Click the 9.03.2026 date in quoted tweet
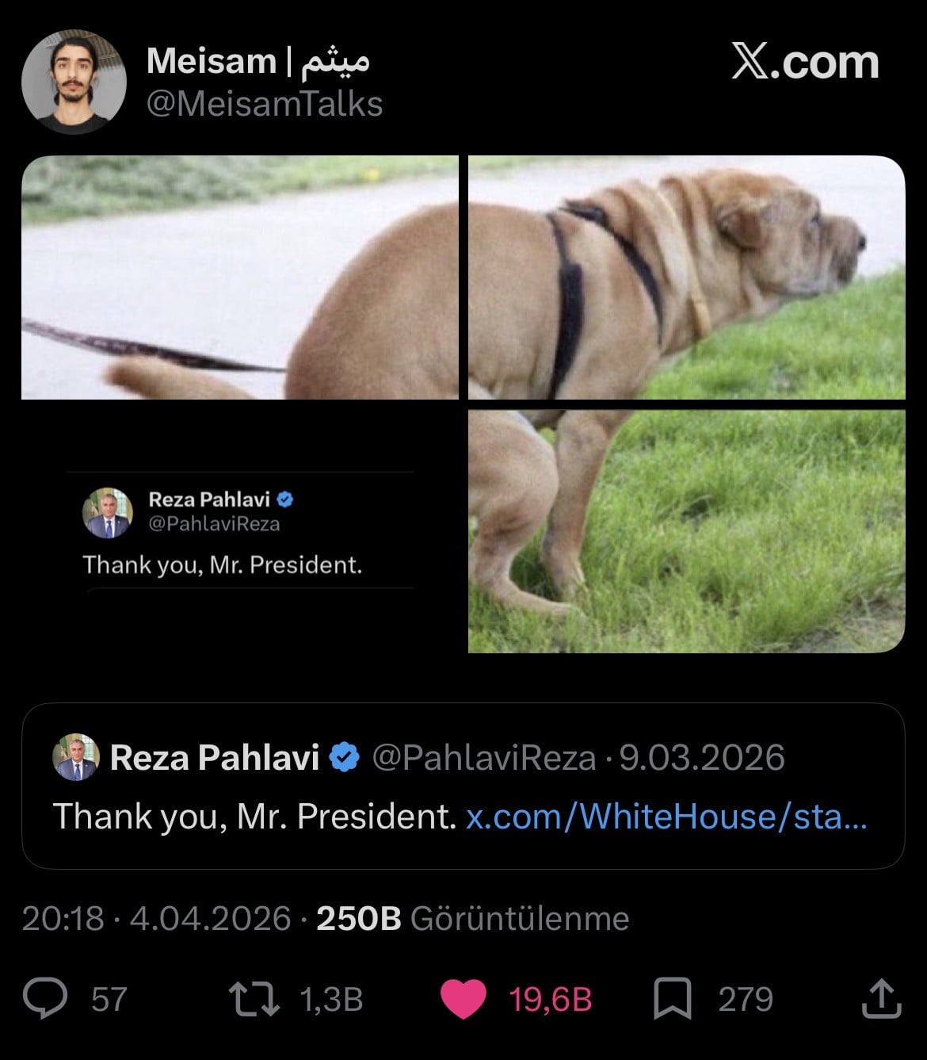927x1060 pixels. (x=702, y=757)
